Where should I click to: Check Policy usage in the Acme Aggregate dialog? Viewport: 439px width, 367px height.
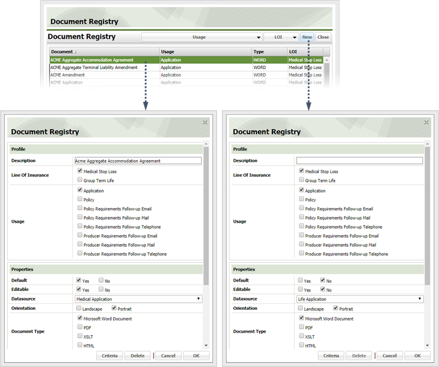79,200
